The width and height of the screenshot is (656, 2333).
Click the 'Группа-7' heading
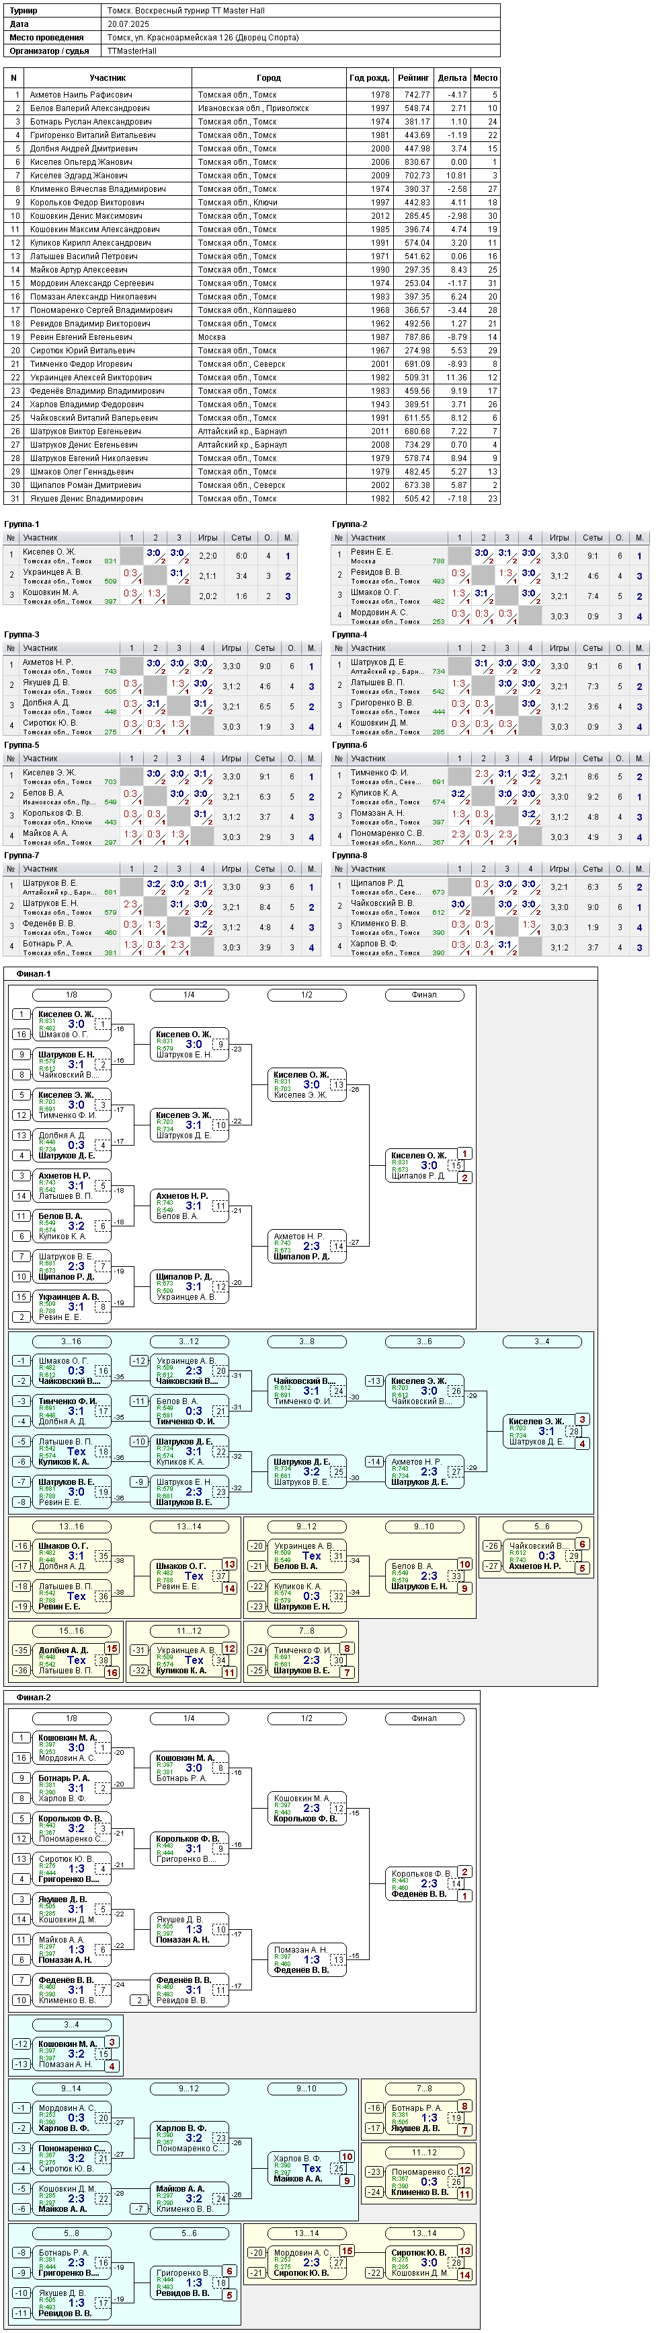pos(22,856)
